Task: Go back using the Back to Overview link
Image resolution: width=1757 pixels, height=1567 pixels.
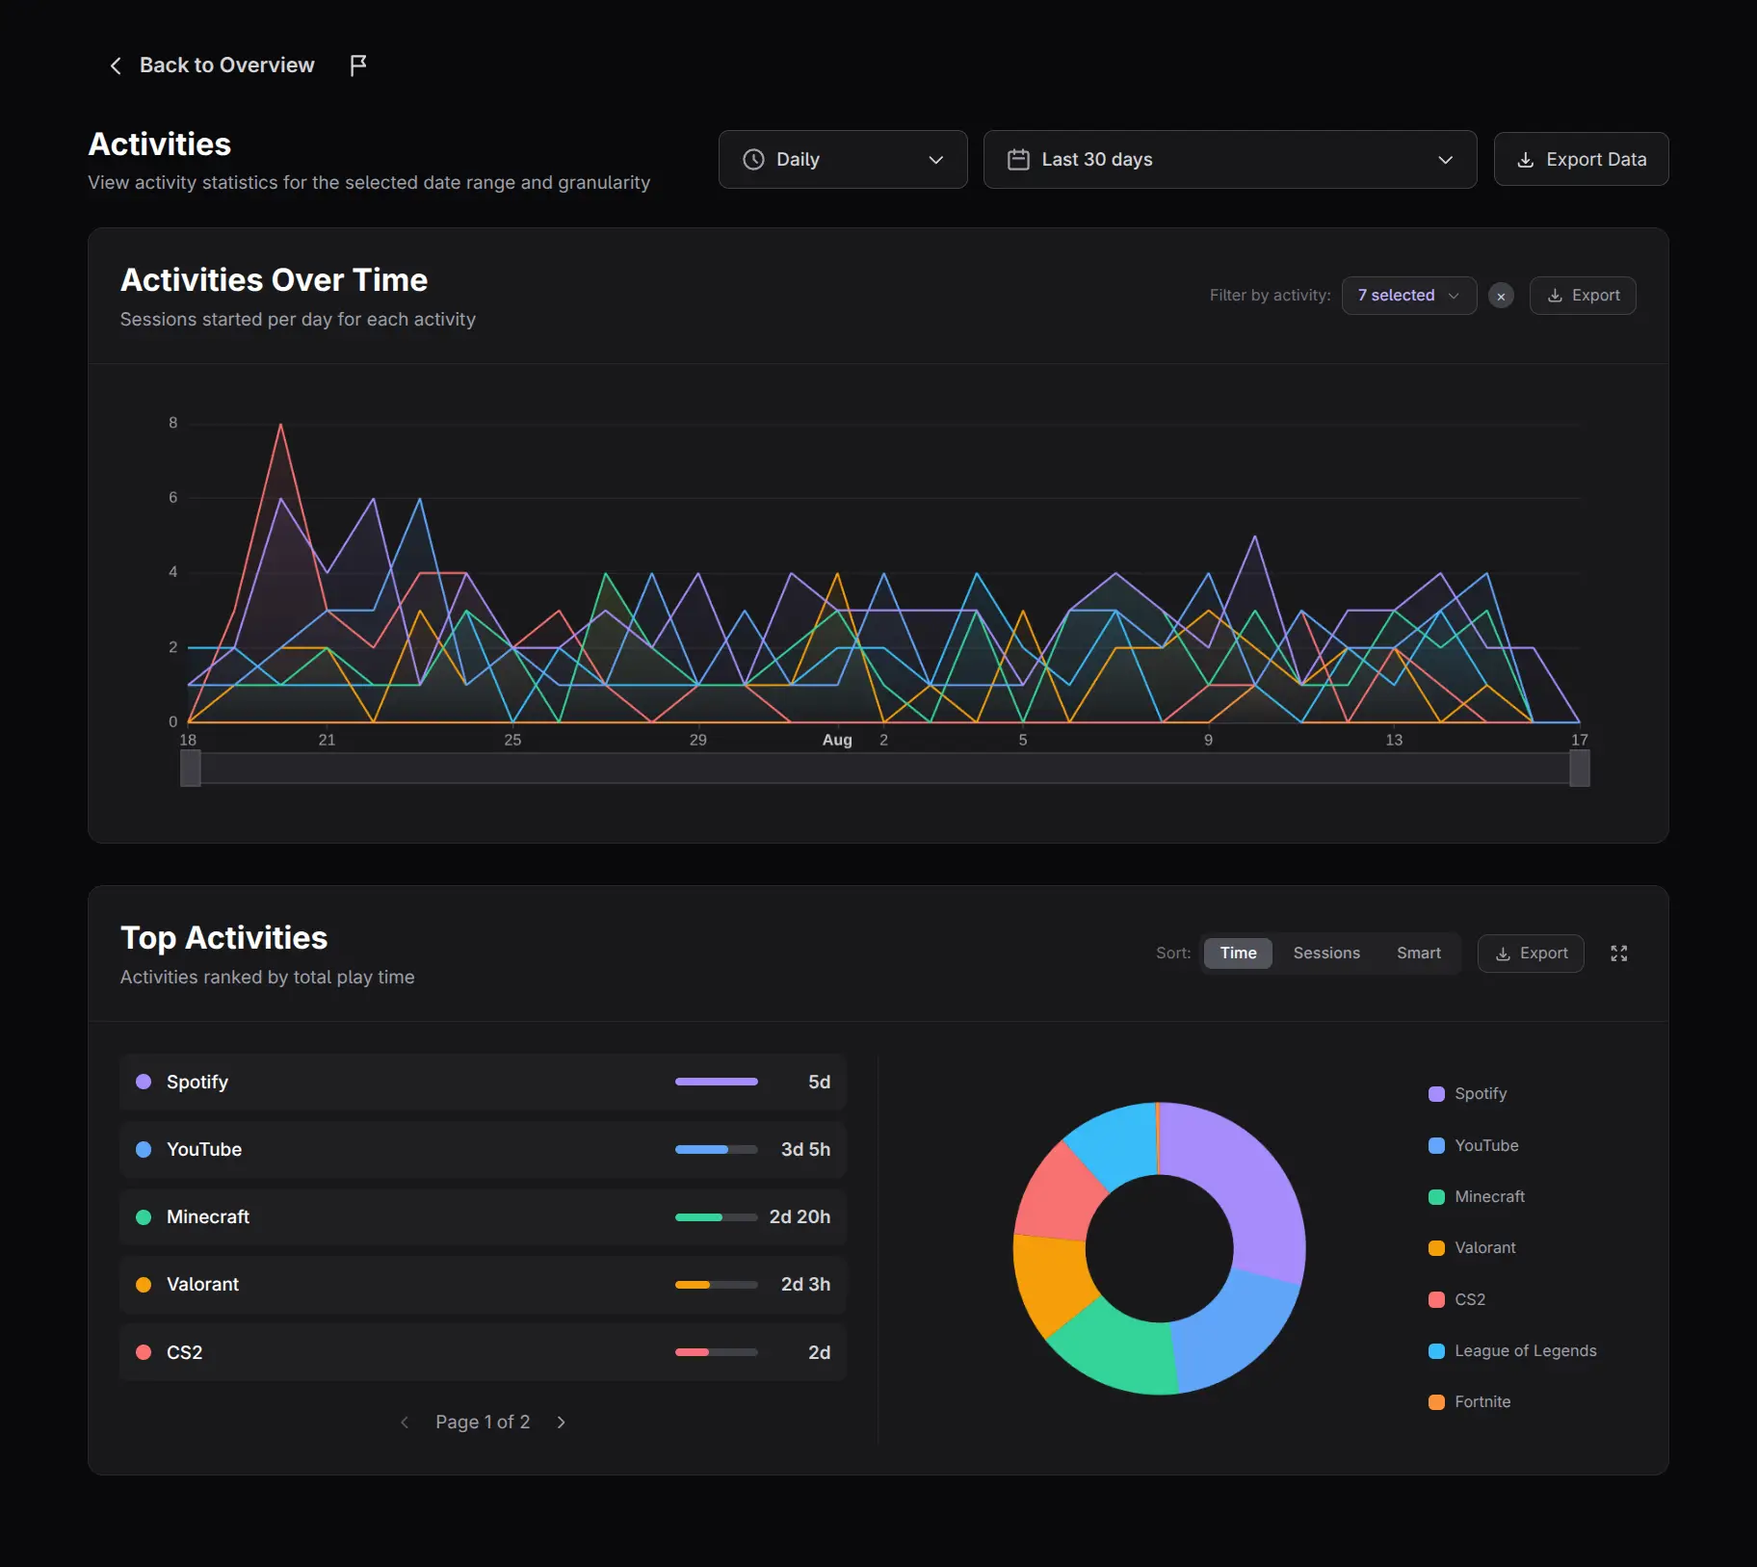Action: point(212,65)
